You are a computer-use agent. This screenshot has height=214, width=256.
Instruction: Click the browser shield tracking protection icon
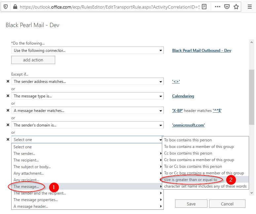pos(6,7)
